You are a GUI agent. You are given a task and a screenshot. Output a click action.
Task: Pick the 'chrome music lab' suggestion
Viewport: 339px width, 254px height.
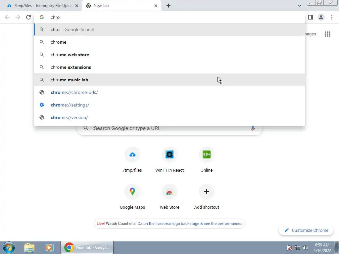click(x=169, y=80)
